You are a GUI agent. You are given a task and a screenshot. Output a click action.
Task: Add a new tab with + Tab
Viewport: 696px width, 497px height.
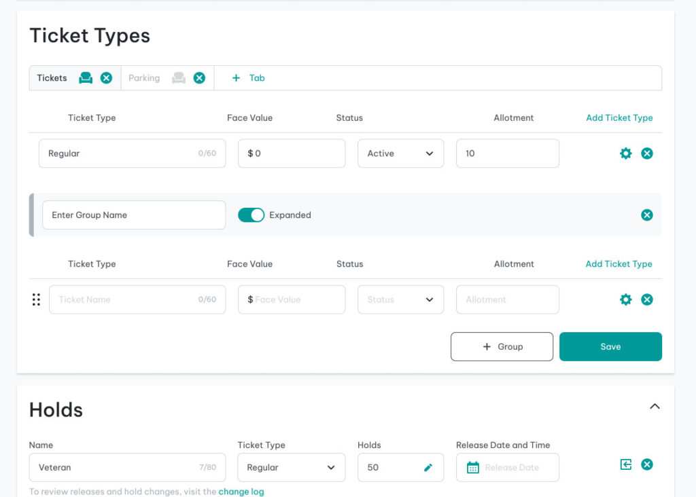(249, 78)
